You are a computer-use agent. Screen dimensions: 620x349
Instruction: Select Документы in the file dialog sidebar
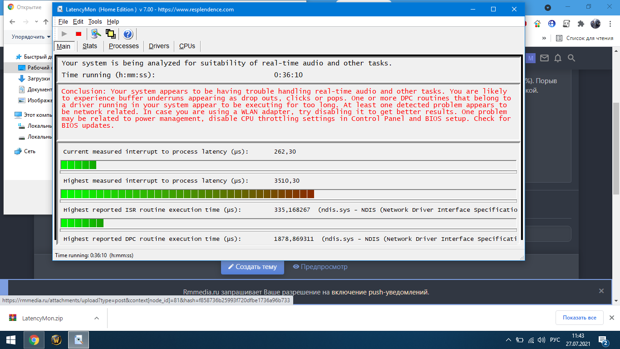(35, 90)
